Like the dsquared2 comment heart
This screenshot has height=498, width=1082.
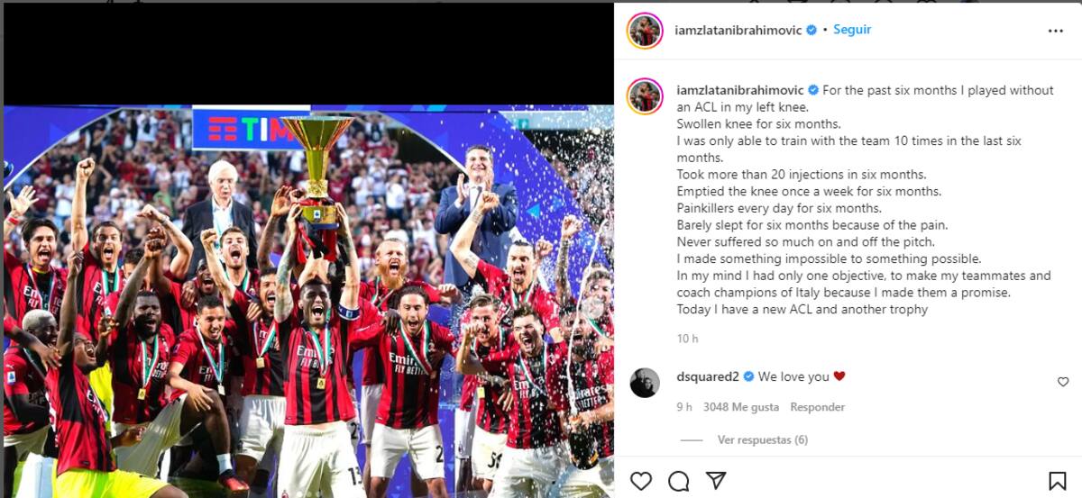pyautogui.click(x=1063, y=382)
